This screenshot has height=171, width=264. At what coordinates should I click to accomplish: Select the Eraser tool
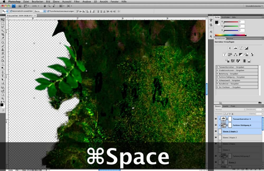tap(3, 57)
